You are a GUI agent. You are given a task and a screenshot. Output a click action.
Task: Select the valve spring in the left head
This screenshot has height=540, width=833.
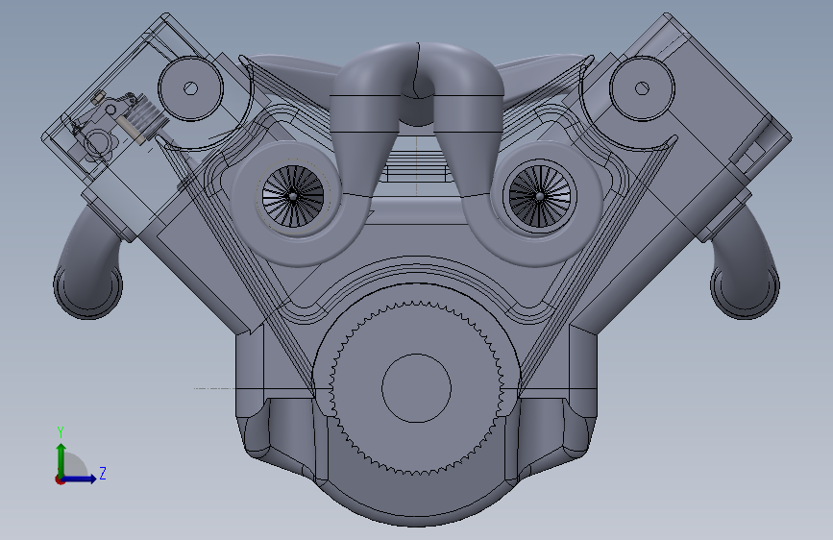click(x=144, y=118)
